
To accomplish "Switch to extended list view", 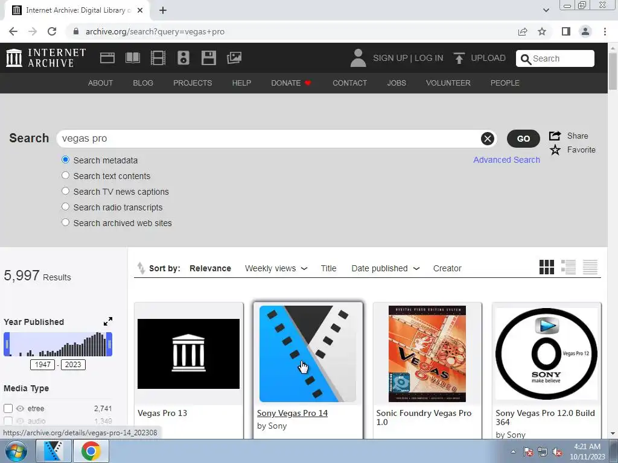I will pyautogui.click(x=569, y=267).
